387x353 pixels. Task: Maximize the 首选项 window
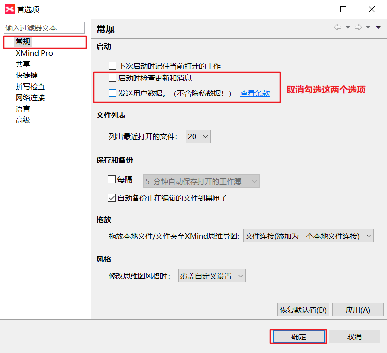point(343,9)
